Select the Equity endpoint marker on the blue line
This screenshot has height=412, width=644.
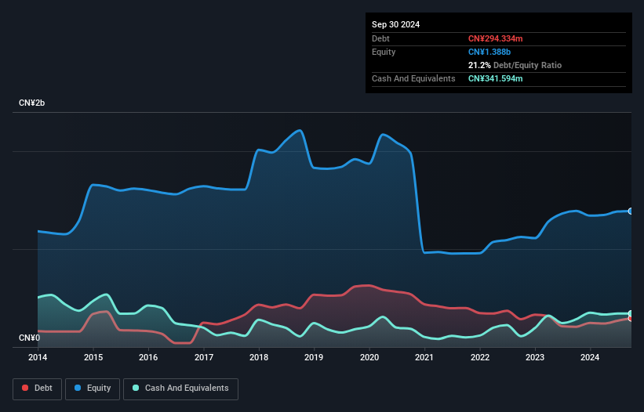631,211
